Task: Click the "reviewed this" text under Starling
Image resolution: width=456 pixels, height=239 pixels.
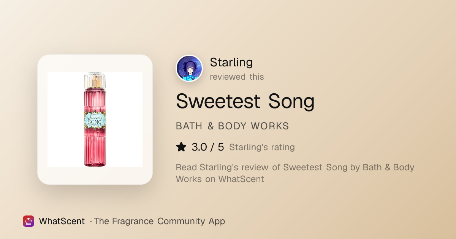Action: (237, 77)
